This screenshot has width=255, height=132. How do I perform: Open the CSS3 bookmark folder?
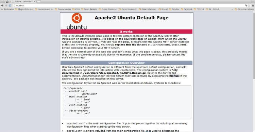point(76,9)
